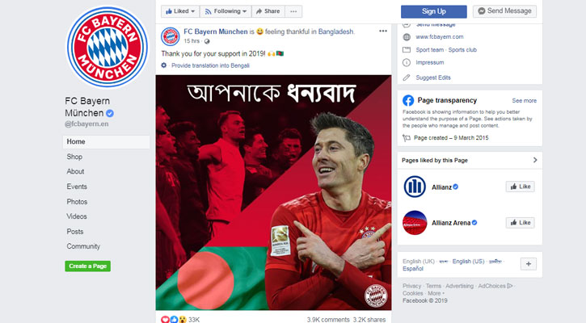Click the Share button in page toolbar
The height and width of the screenshot is (323, 586).
tap(268, 11)
